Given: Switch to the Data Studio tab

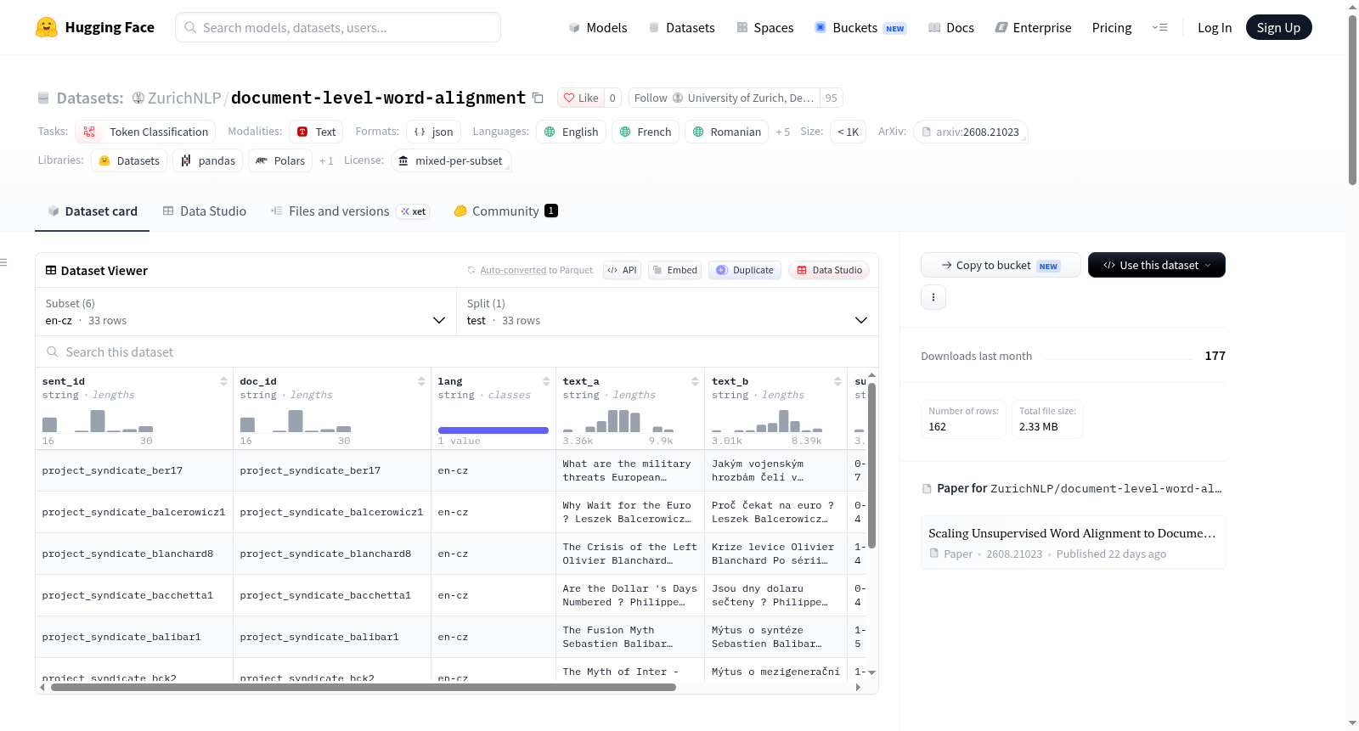Looking at the screenshot, I should (205, 211).
